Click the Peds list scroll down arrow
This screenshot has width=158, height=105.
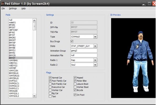[x=34, y=96]
